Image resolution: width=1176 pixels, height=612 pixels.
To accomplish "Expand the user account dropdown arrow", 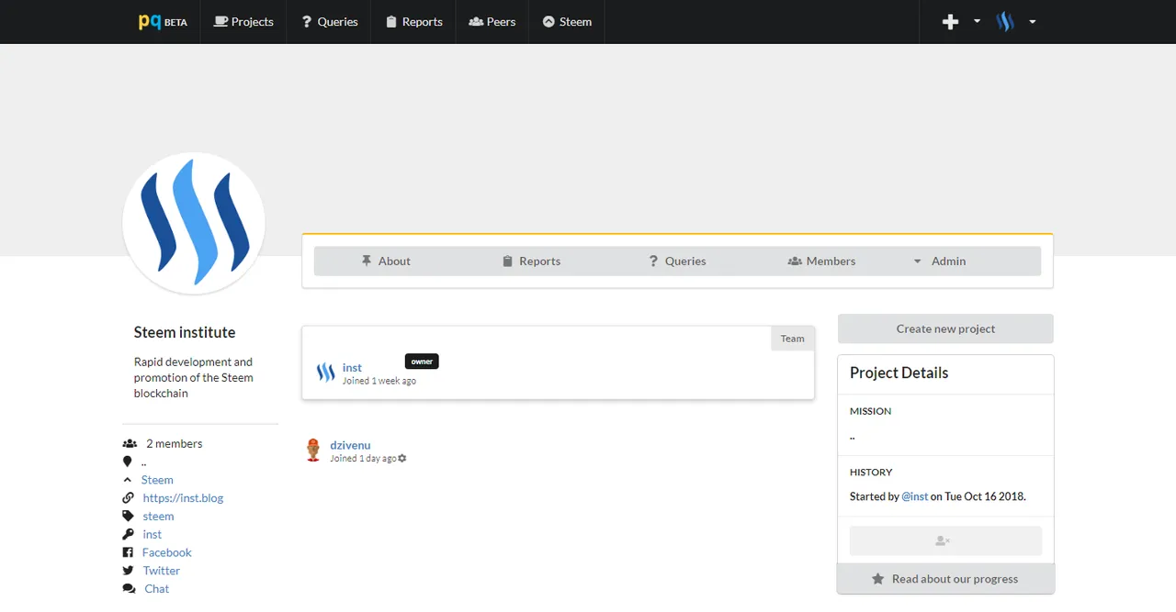I will (x=1033, y=21).
